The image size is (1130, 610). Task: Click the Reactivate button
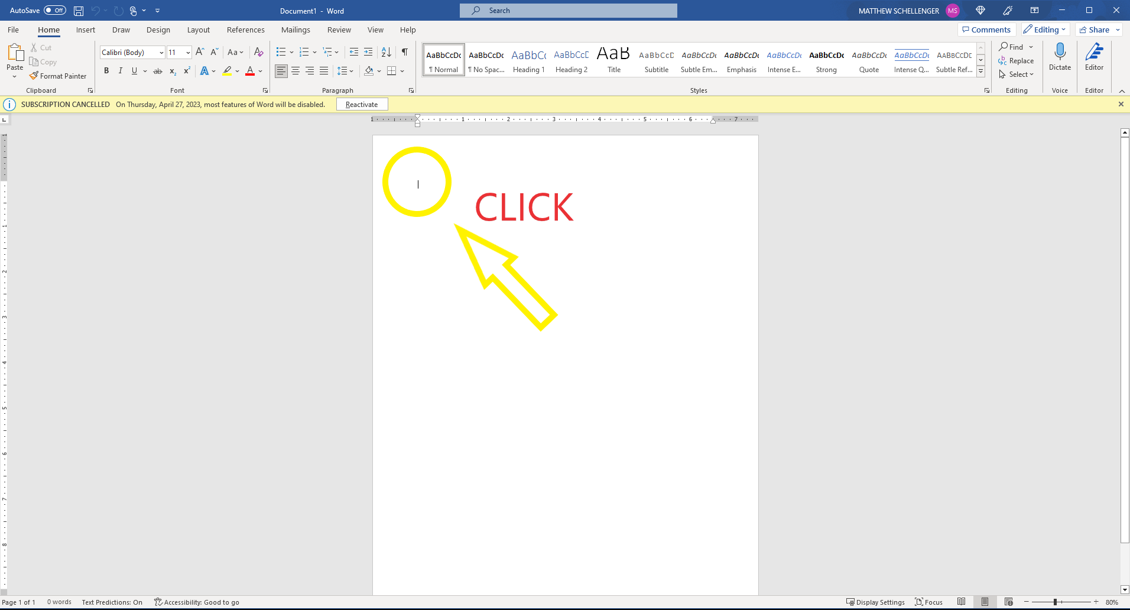(x=362, y=105)
